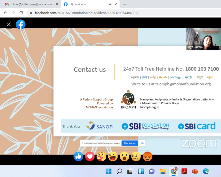Click the Jaya Jairam video thumbnail
Image resolution: width=221 pixels, height=177 pixels.
[204, 39]
